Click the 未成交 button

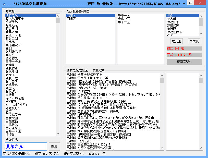194,41
